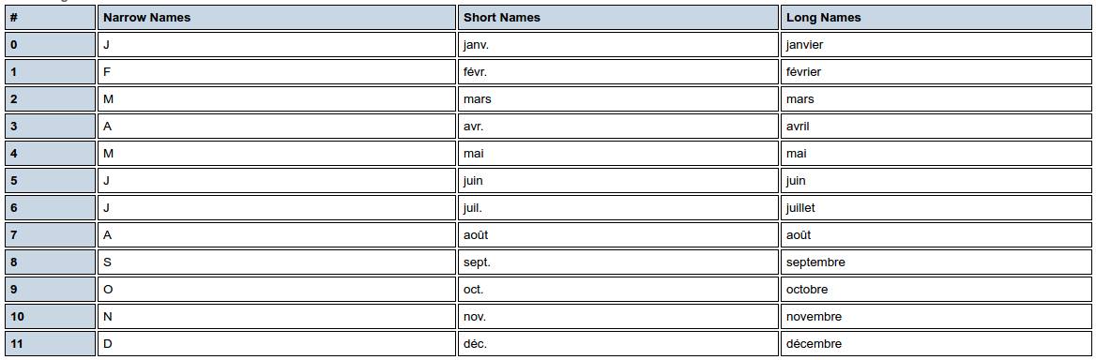Viewport: 1096px width, 360px height.
Task: Click the # column header
Action: pos(50,18)
